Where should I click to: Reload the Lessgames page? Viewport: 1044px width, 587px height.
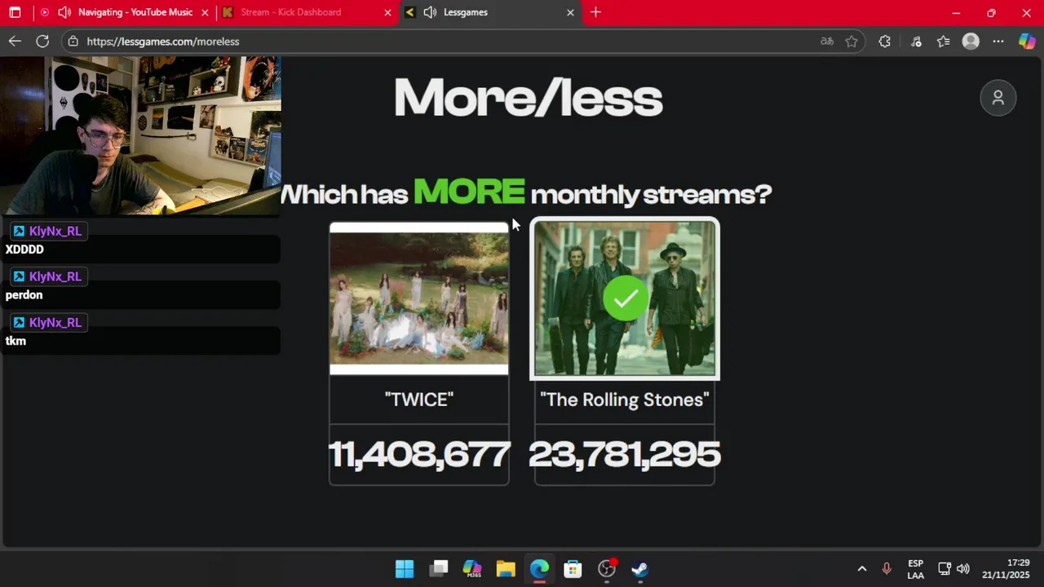point(42,41)
